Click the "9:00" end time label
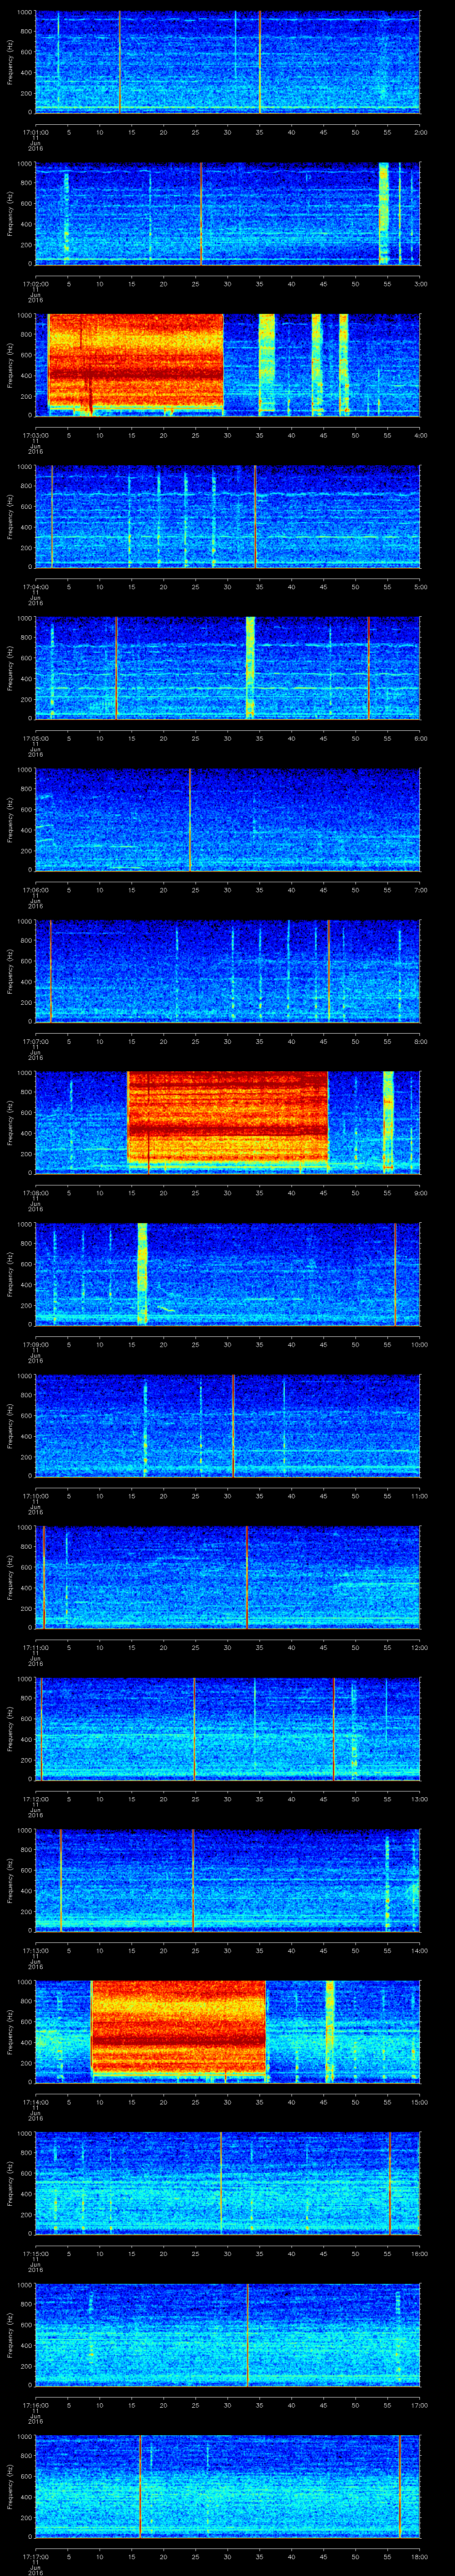 coord(420,1193)
